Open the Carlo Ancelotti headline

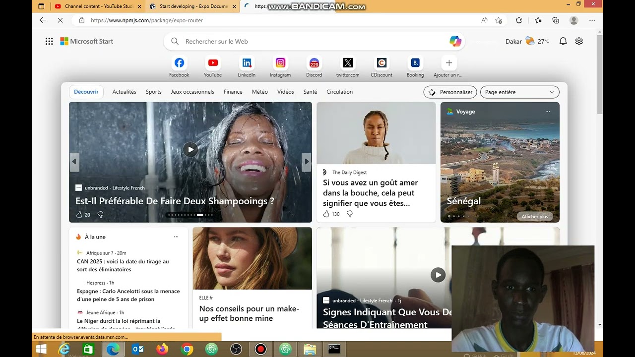click(x=128, y=295)
